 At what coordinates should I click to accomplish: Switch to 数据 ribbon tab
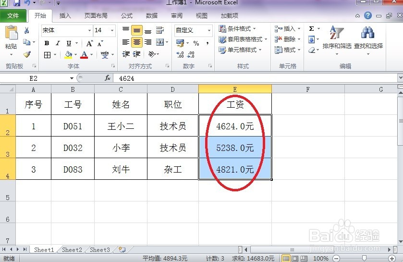(x=152, y=16)
